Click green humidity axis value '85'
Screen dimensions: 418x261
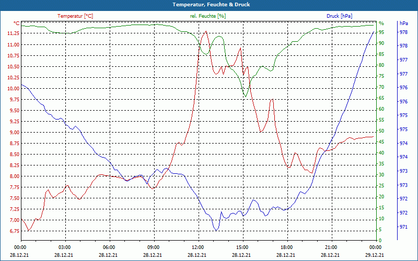pyautogui.click(x=381, y=54)
